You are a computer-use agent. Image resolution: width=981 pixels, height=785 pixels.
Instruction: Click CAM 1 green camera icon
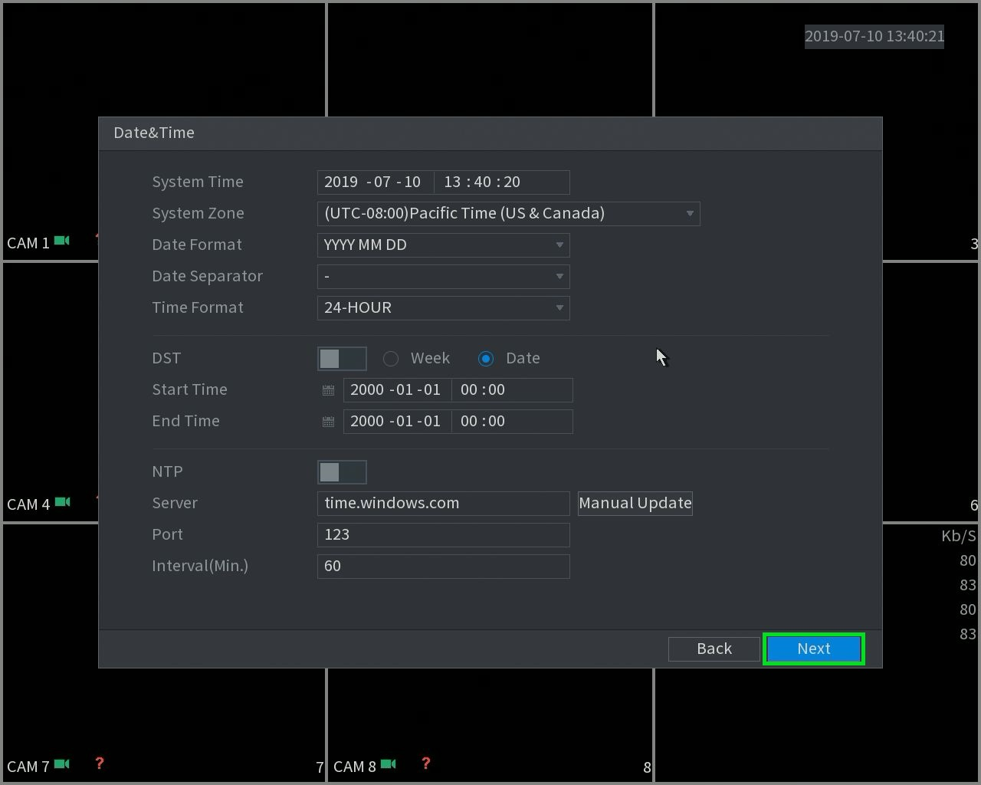(62, 241)
